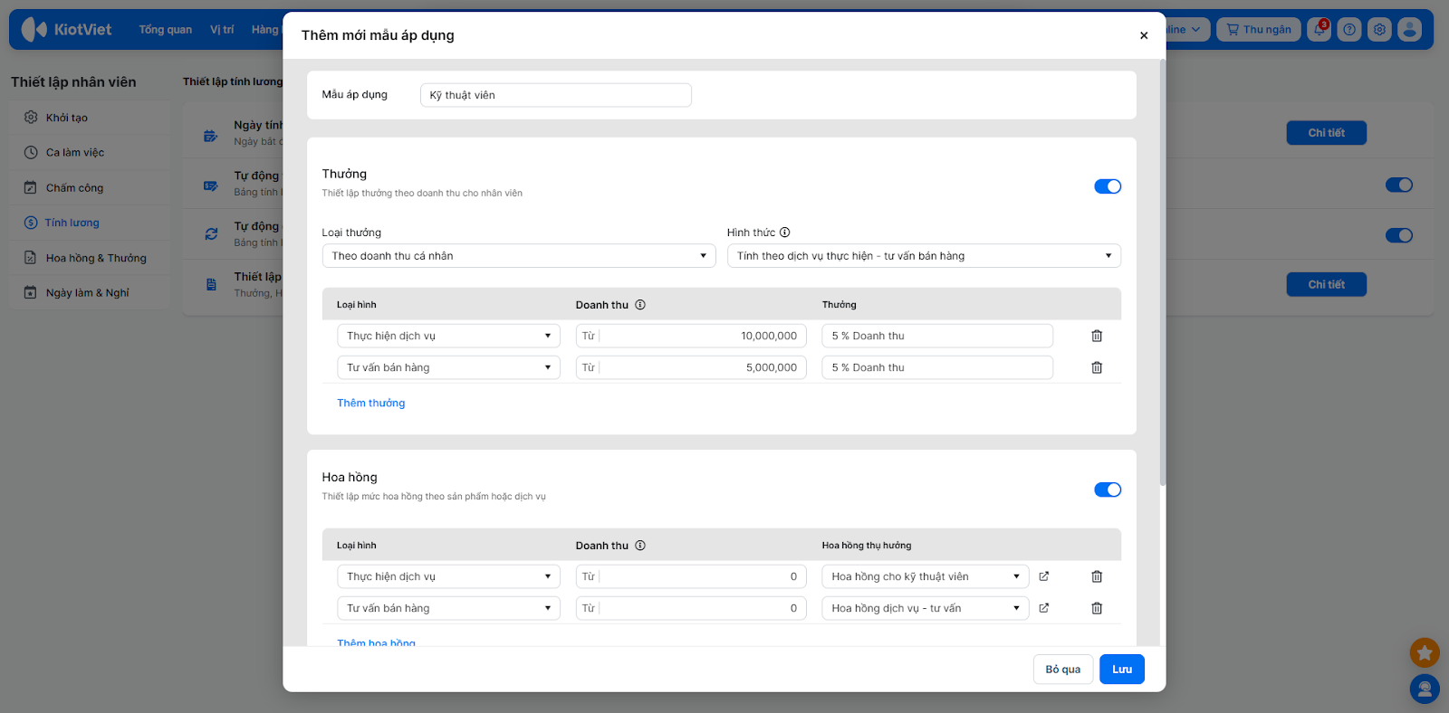Expand the 'Loại thưởng' dropdown
Screen dimensions: 1449x713
click(x=519, y=256)
